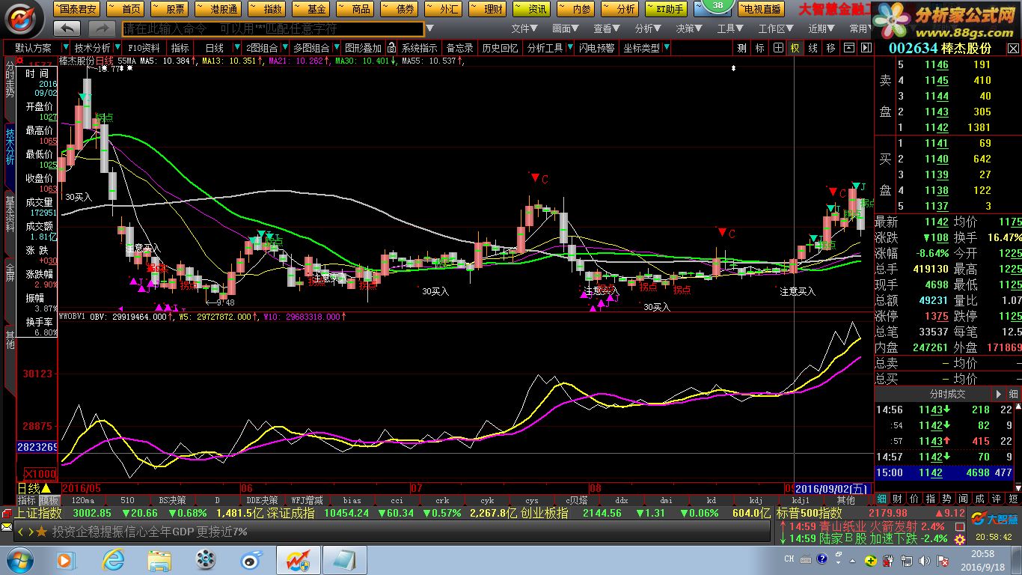Screen dimensions: 1022x575
Task: Open Internet Explorer from the taskbar
Action: 114,559
